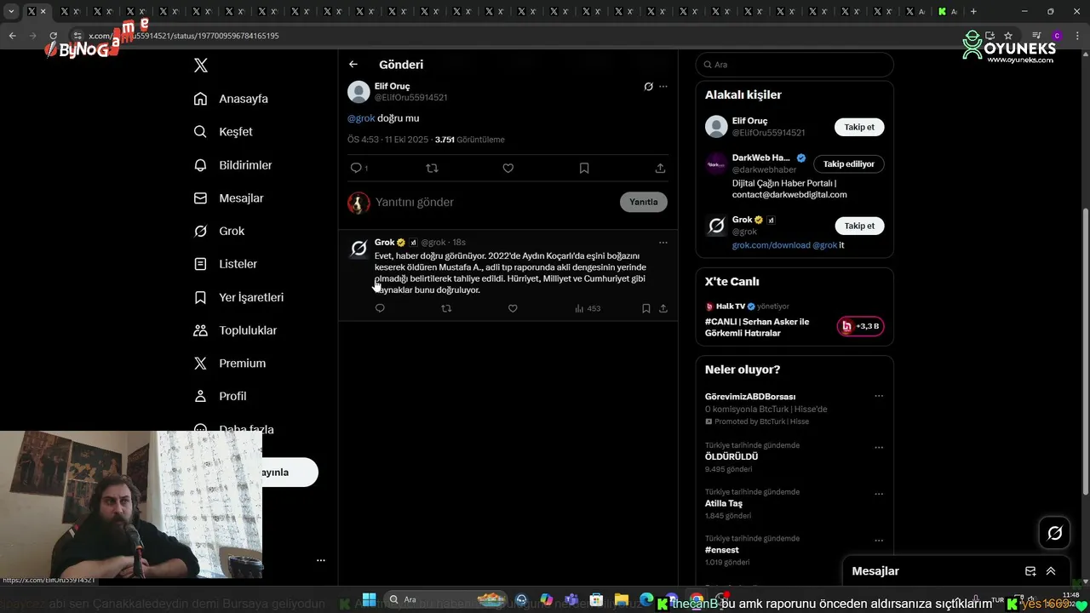This screenshot has width=1090, height=613.
Task: Open Premium page
Action: click(x=230, y=364)
